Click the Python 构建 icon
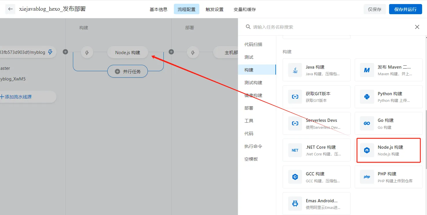The image size is (427, 215). point(367,97)
